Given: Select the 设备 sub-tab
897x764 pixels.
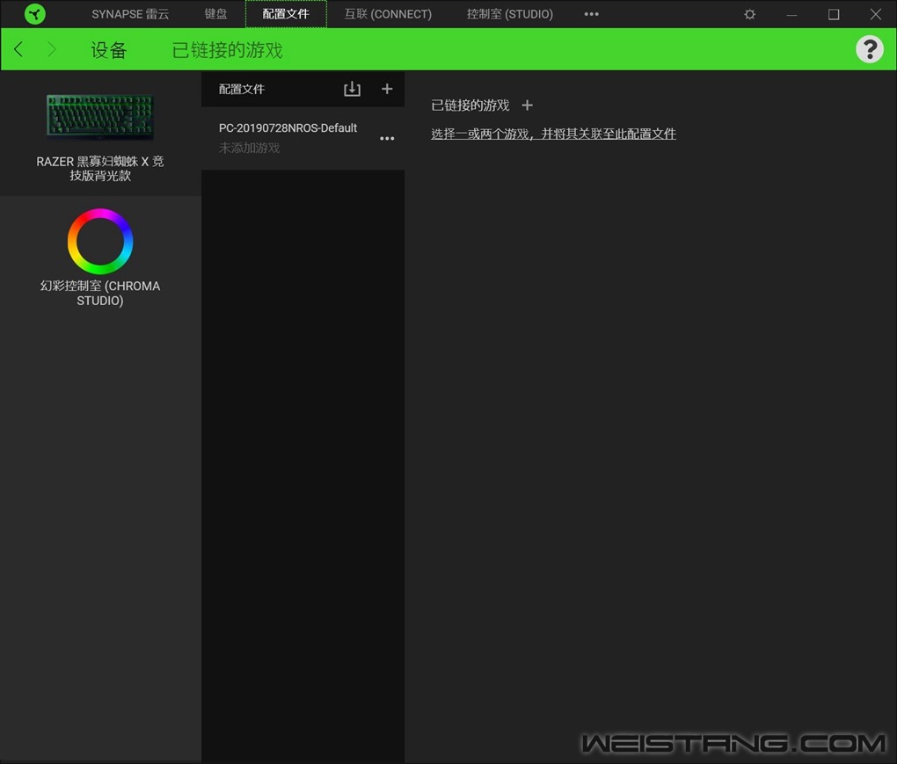Looking at the screenshot, I should click(x=109, y=50).
